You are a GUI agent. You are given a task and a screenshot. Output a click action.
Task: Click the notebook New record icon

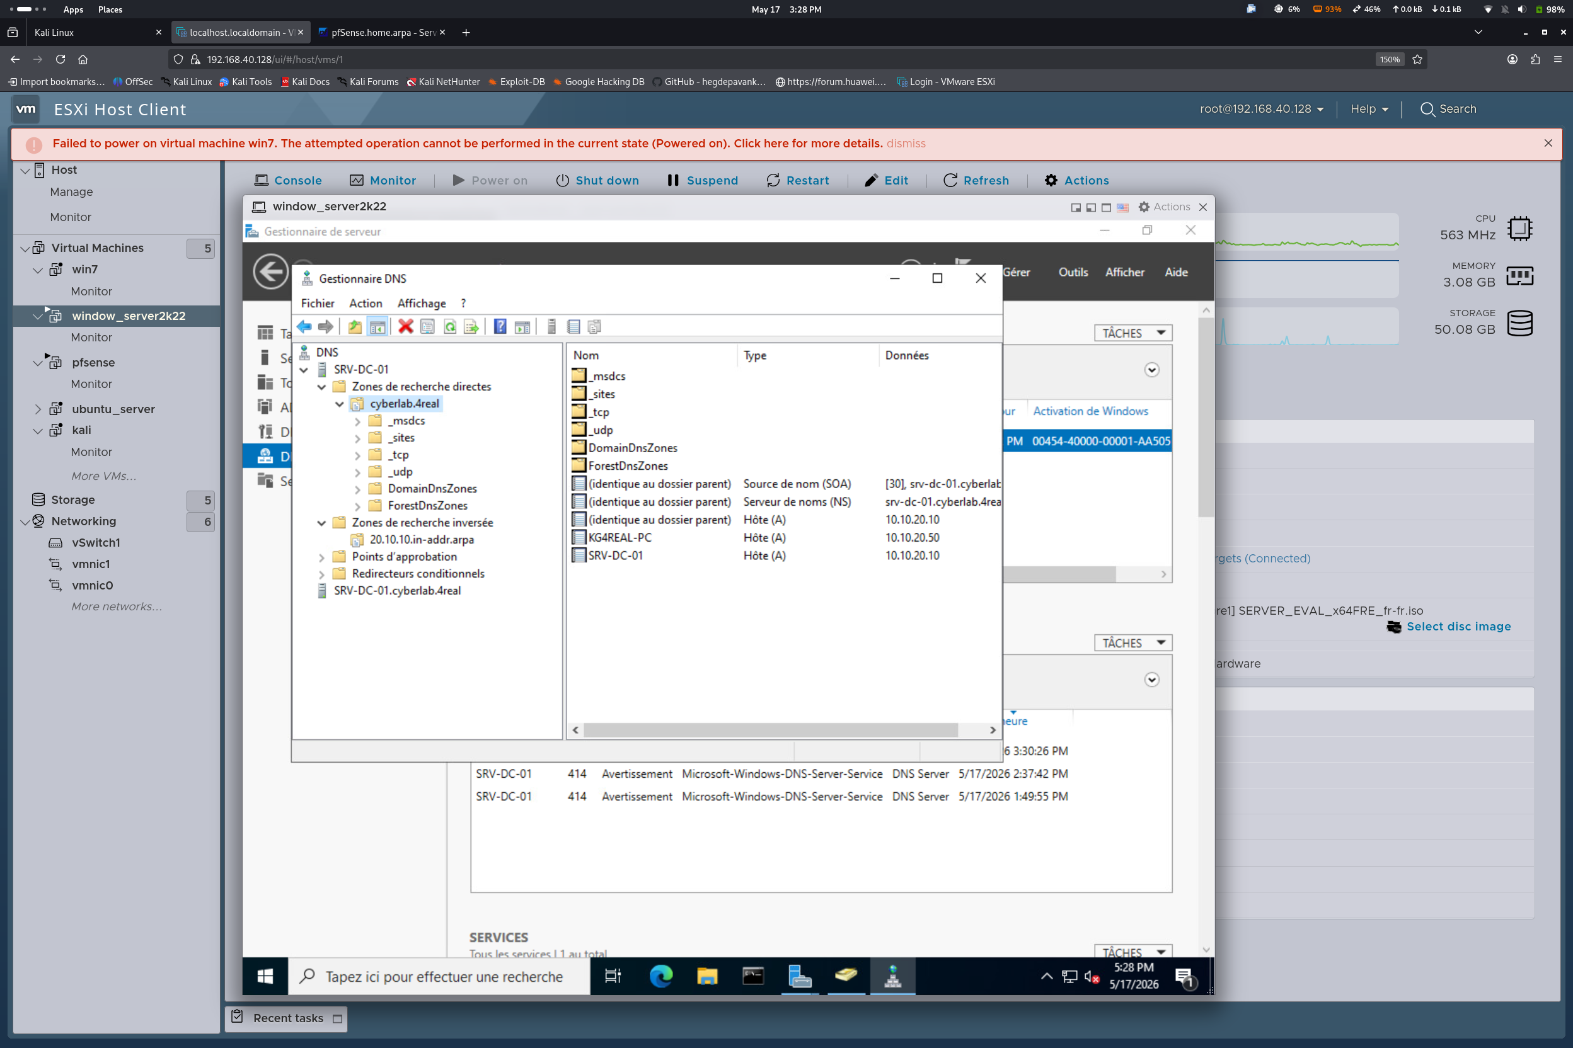(x=573, y=327)
